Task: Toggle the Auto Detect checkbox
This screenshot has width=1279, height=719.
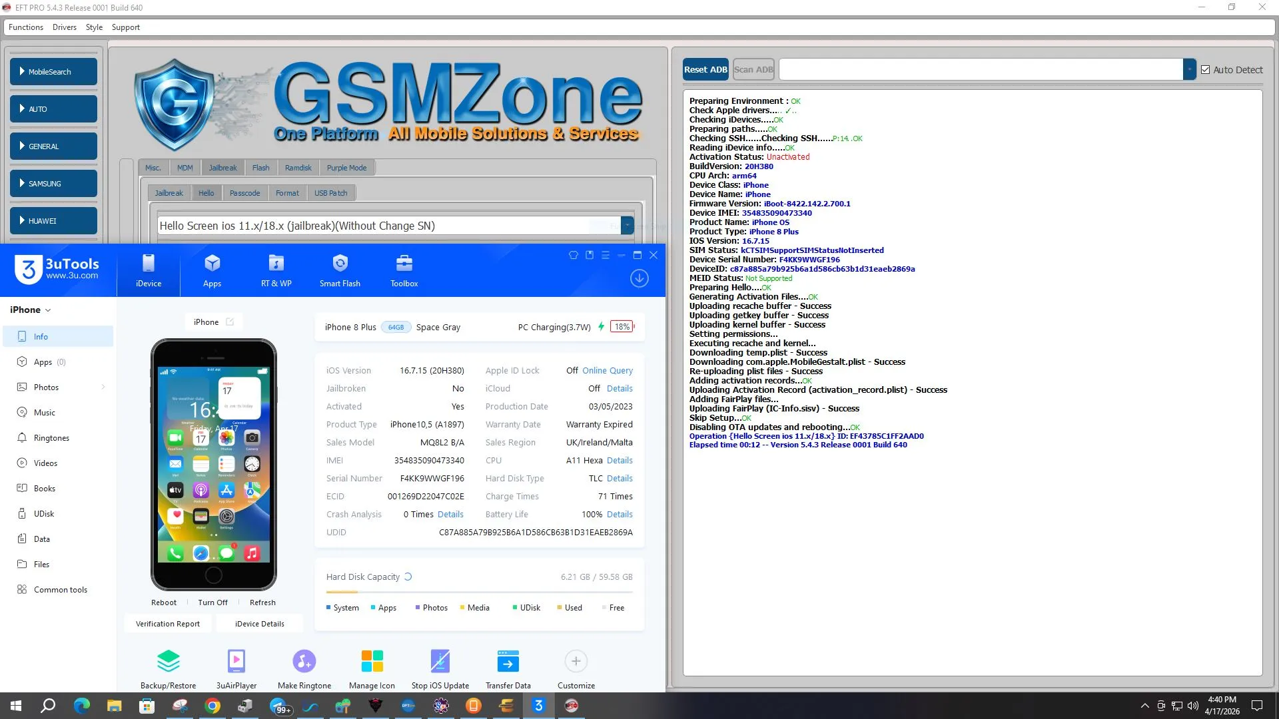Action: tap(1205, 70)
